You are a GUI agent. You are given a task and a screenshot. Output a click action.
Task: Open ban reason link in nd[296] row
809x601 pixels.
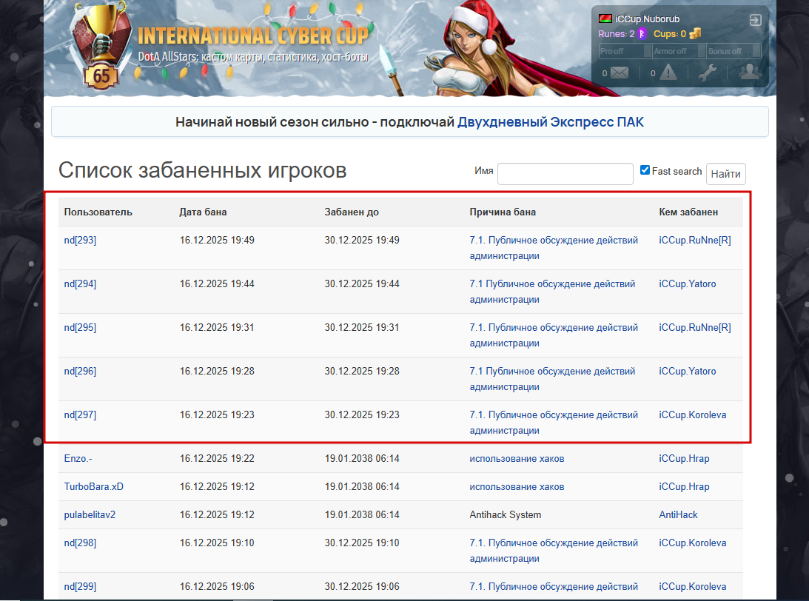(x=552, y=379)
